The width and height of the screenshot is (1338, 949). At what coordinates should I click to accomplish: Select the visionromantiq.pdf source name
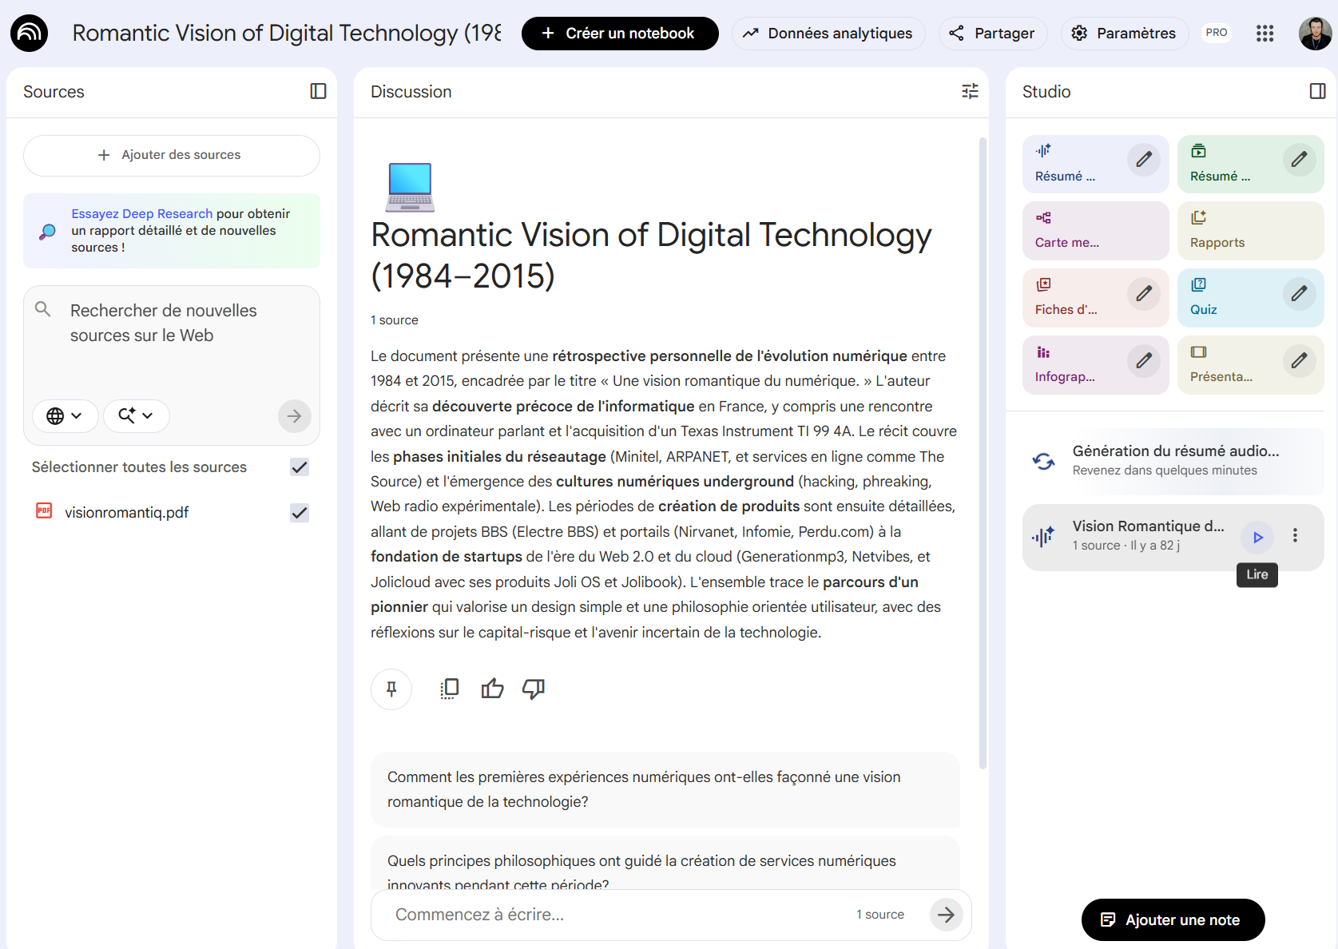coord(126,513)
